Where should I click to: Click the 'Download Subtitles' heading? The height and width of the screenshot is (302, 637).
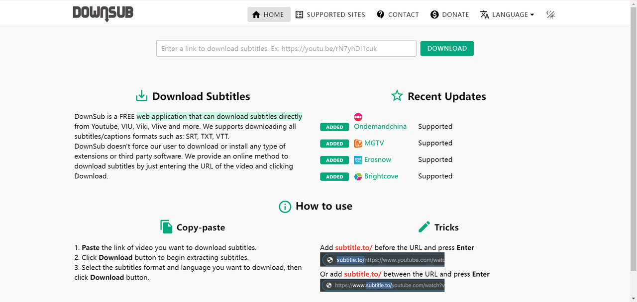[x=201, y=96]
